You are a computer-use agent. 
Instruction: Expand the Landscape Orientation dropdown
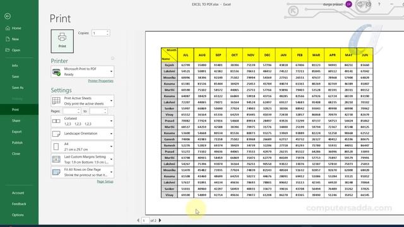83,134
